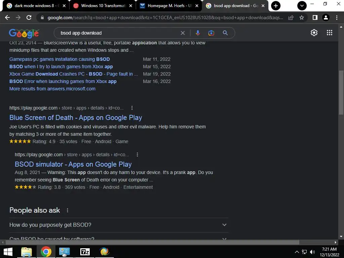This screenshot has width=344, height=258.
Task: Click the lock icon in address bar
Action: pos(42,17)
